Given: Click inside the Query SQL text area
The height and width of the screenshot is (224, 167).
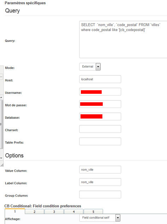Looking at the screenshot, I should tap(123, 39).
